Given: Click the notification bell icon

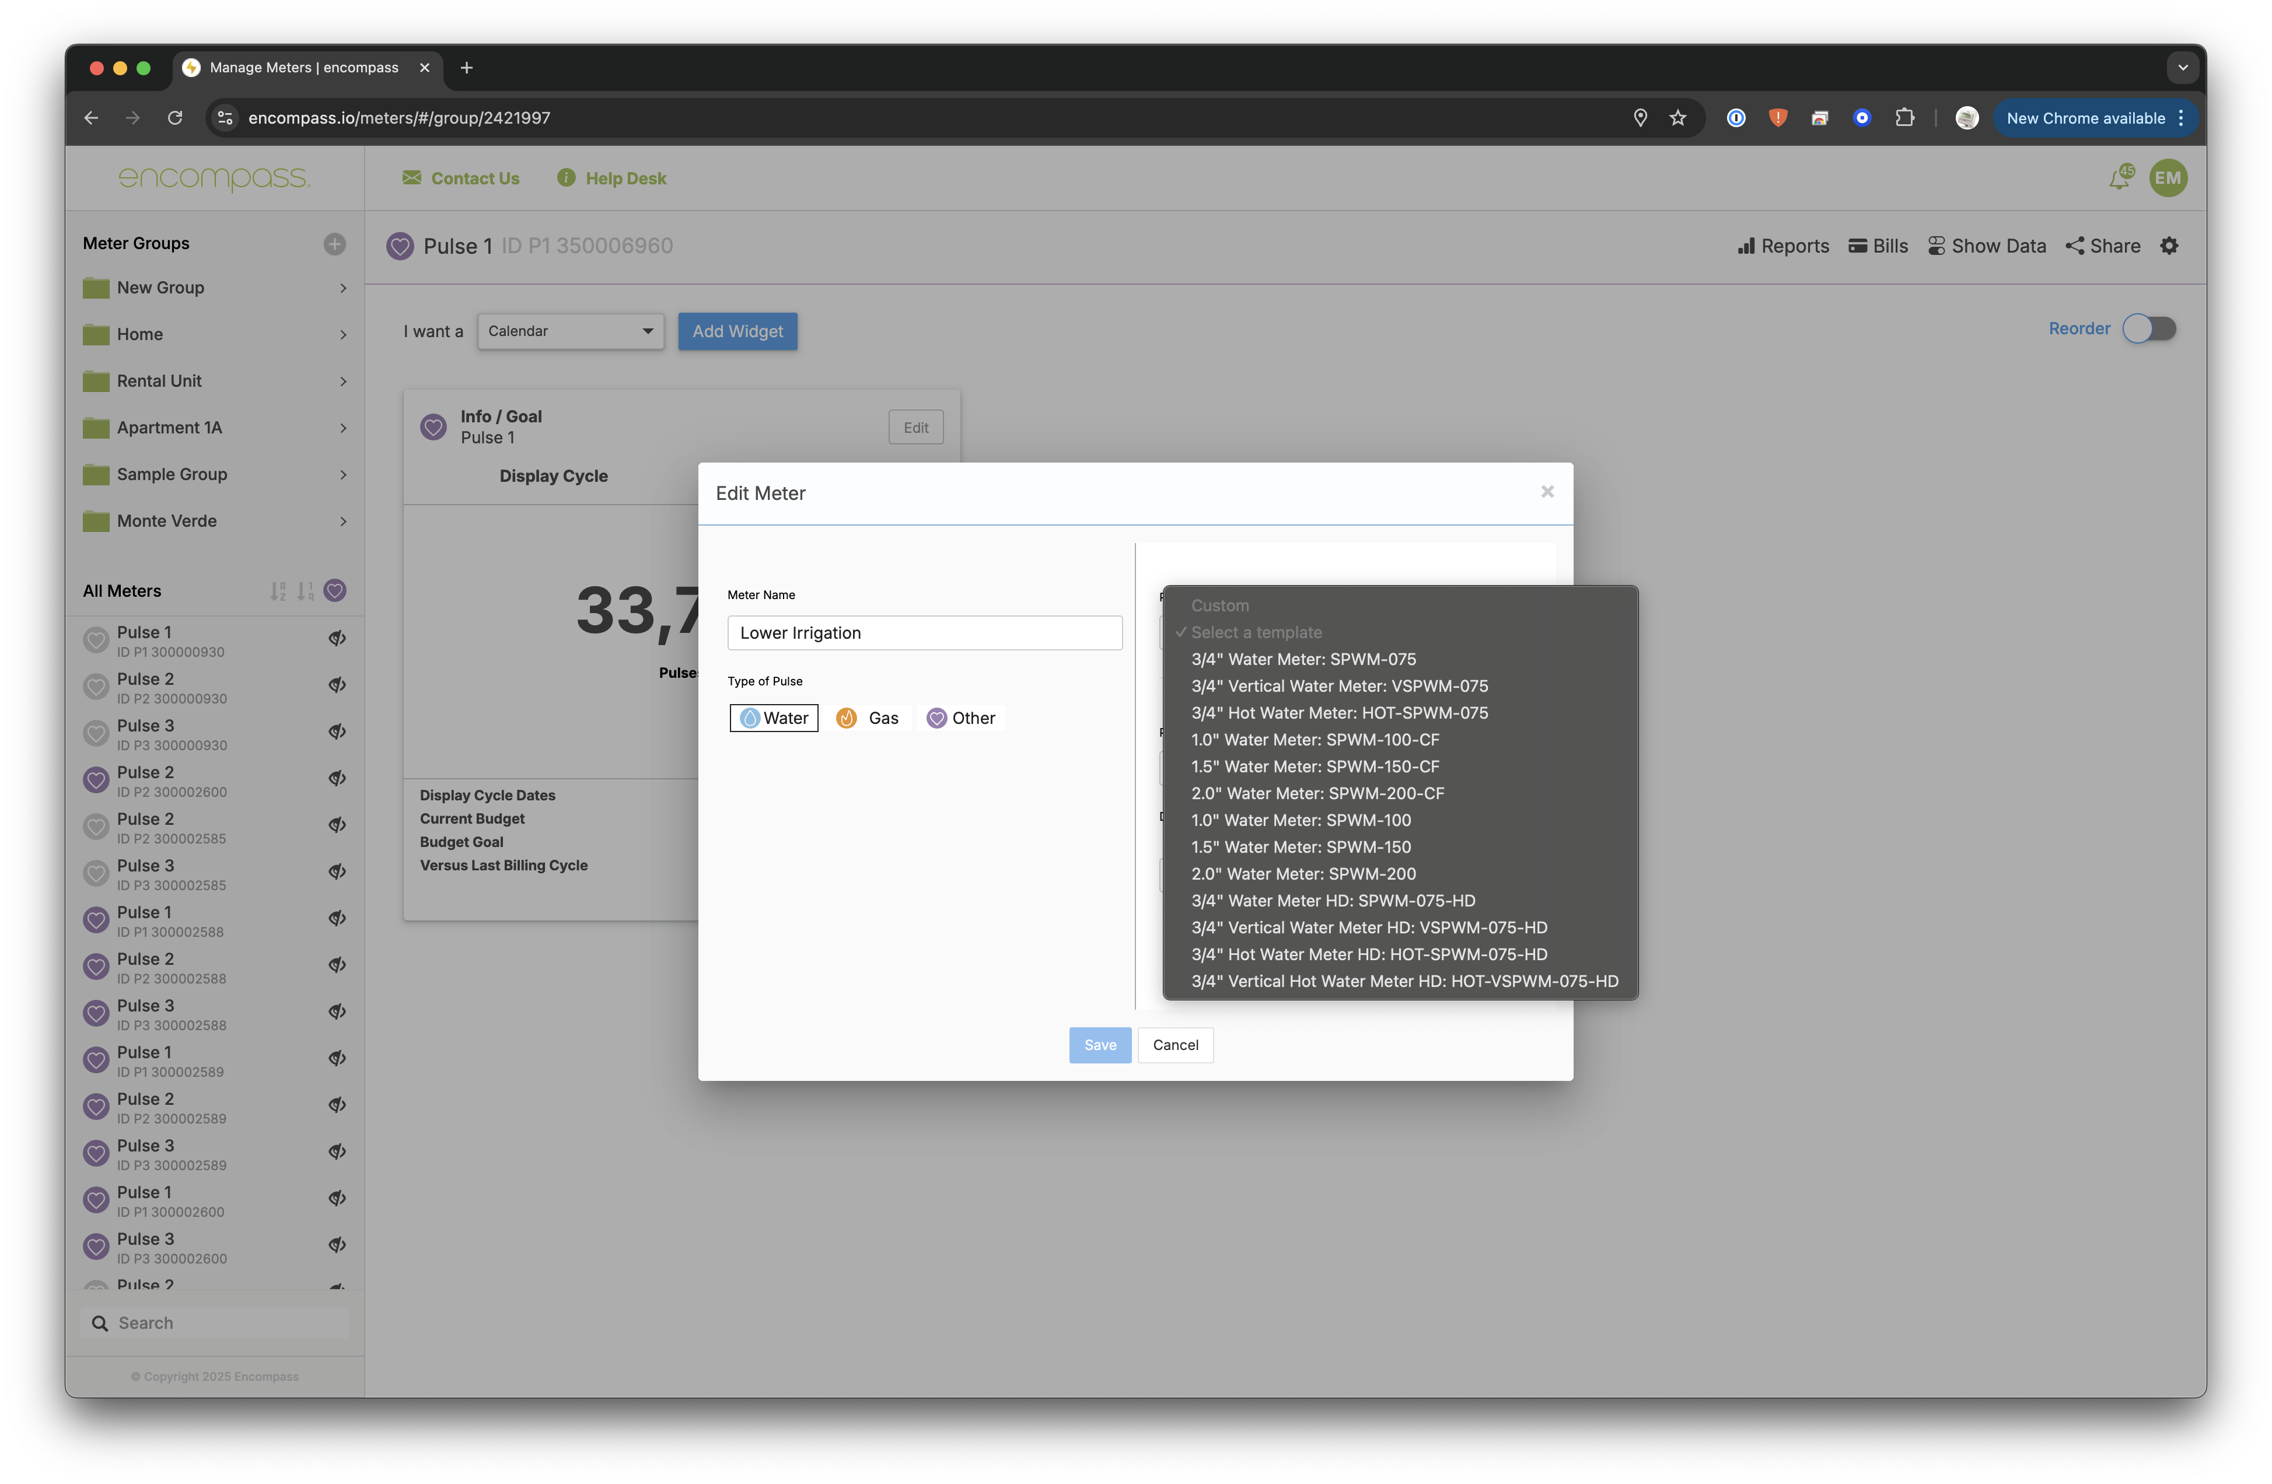Looking at the screenshot, I should (2119, 178).
